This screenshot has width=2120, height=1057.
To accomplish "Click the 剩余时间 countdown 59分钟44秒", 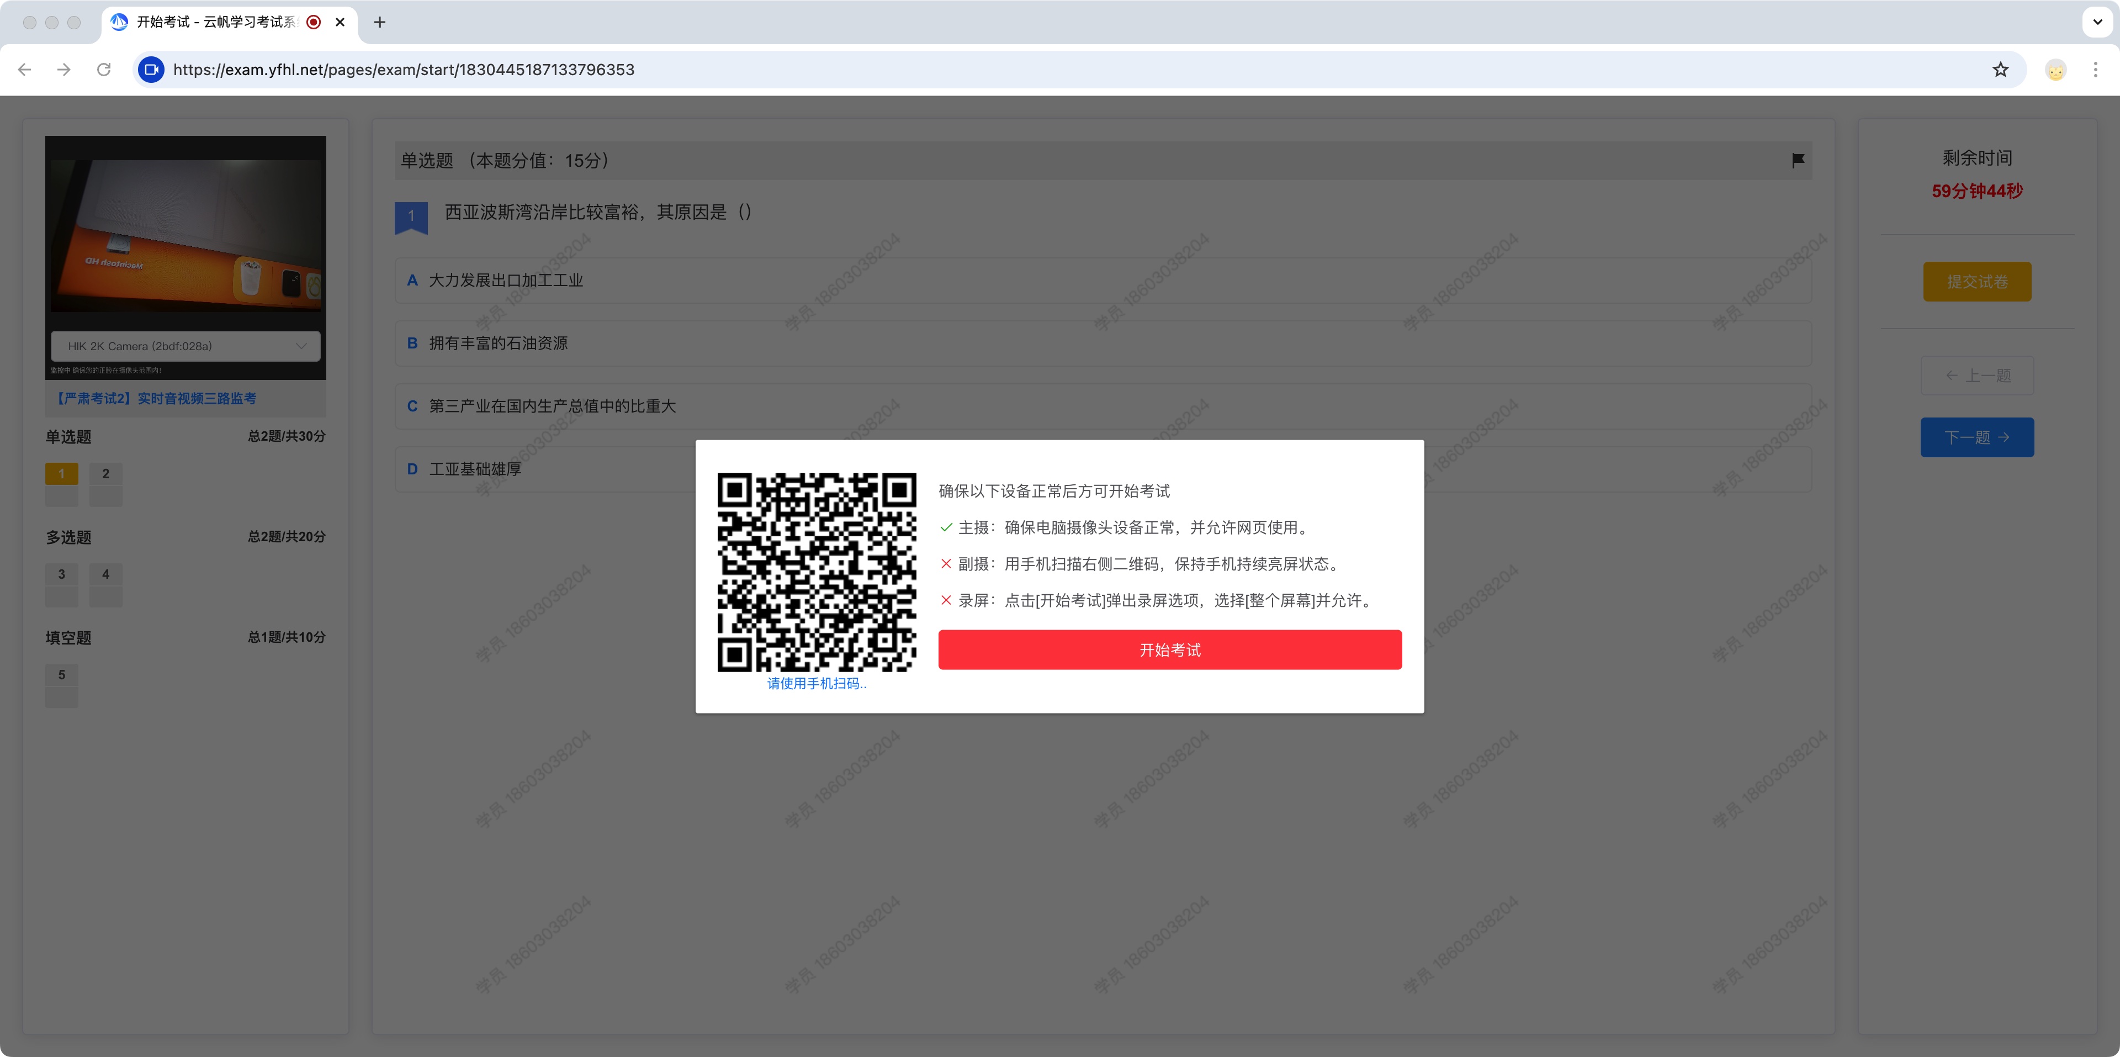I will tap(1977, 191).
